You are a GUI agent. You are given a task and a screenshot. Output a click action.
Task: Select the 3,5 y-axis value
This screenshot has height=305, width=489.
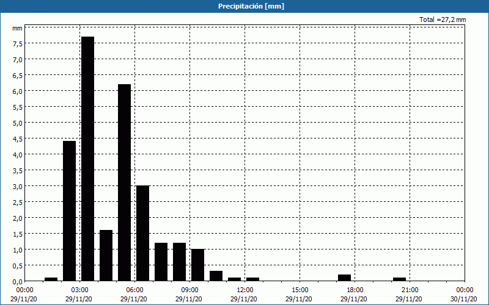(18, 171)
